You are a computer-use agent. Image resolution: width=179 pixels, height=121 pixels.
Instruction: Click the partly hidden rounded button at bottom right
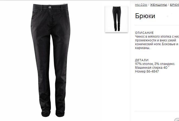177,120
